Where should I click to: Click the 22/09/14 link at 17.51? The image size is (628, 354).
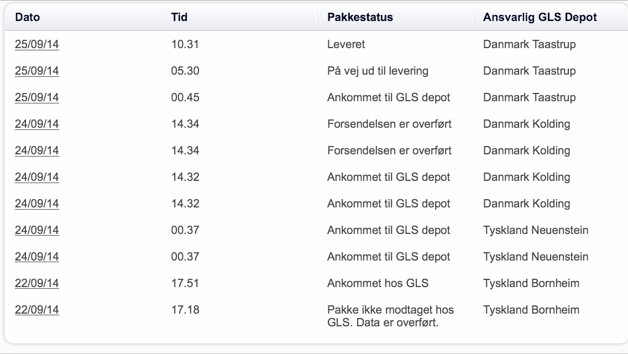(36, 284)
